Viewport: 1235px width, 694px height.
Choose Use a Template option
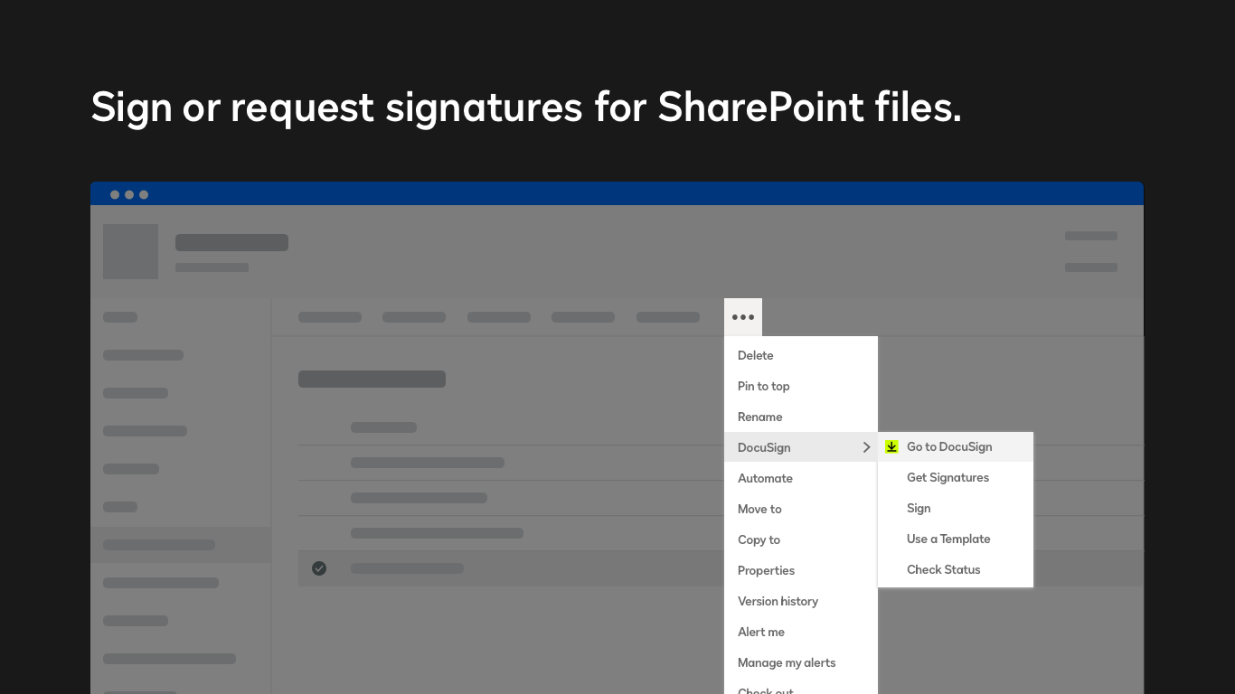point(948,539)
